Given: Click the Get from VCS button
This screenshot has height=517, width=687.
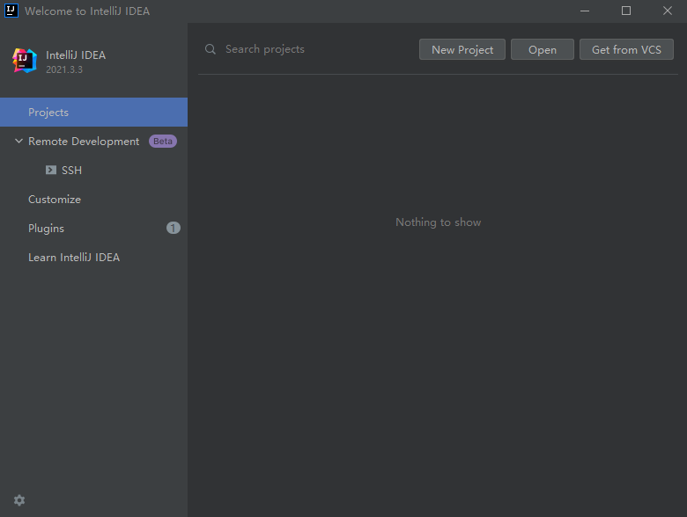Looking at the screenshot, I should click(626, 49).
